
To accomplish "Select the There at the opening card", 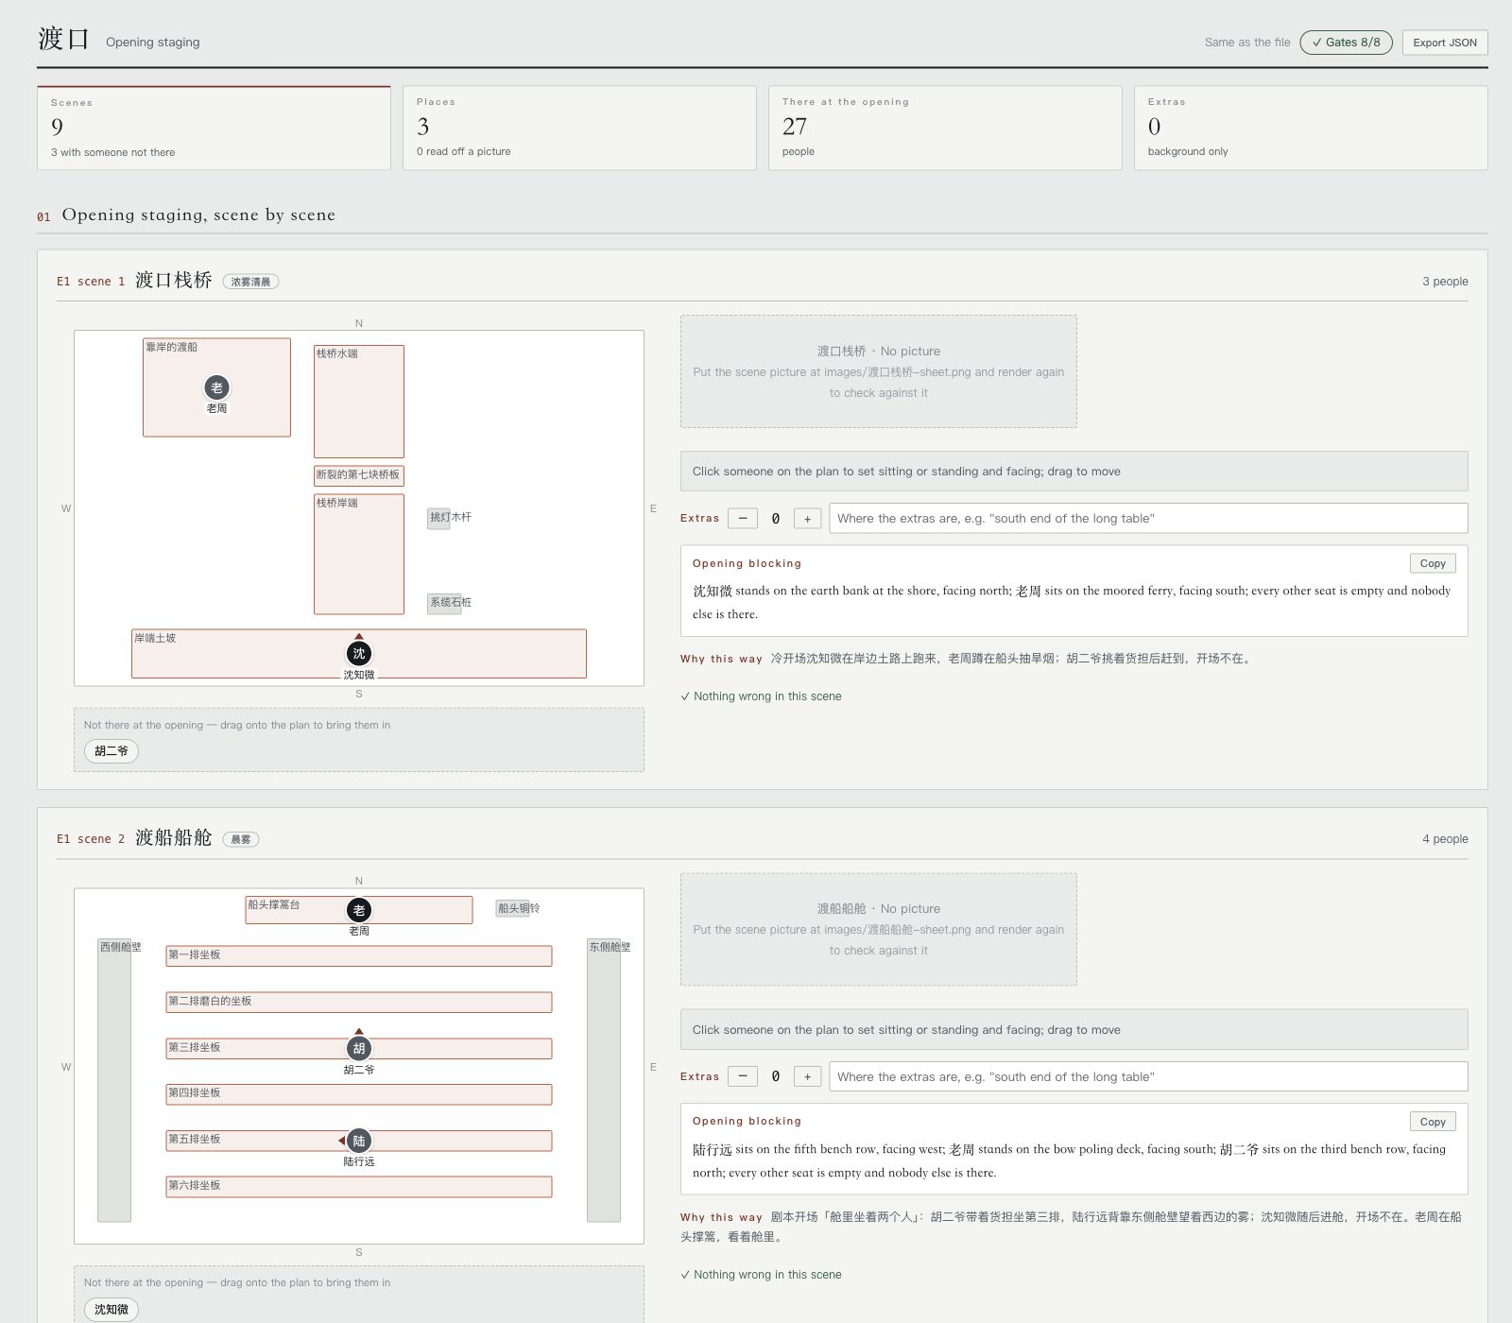I will pos(945,128).
